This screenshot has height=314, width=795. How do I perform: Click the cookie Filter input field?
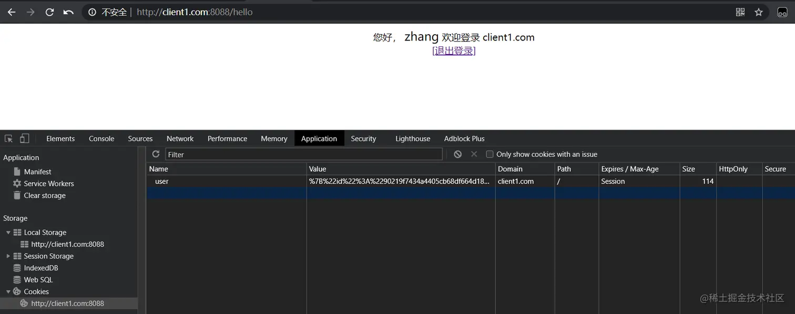(x=304, y=154)
